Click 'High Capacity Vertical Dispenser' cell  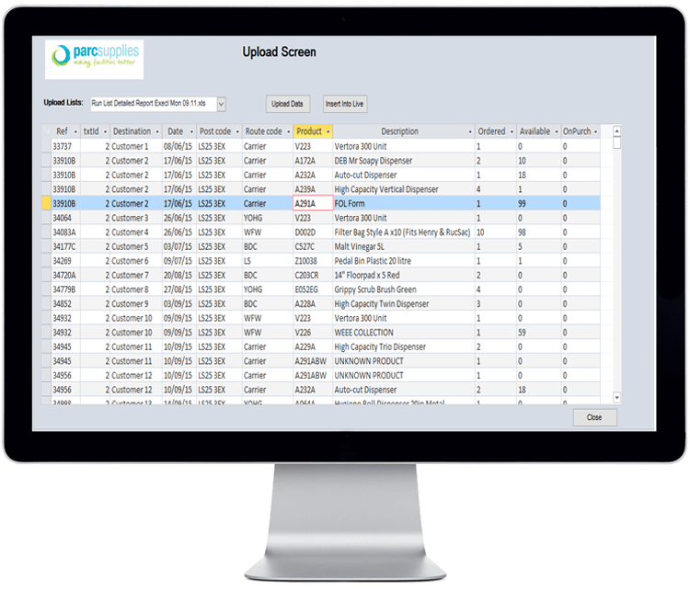[x=404, y=189]
